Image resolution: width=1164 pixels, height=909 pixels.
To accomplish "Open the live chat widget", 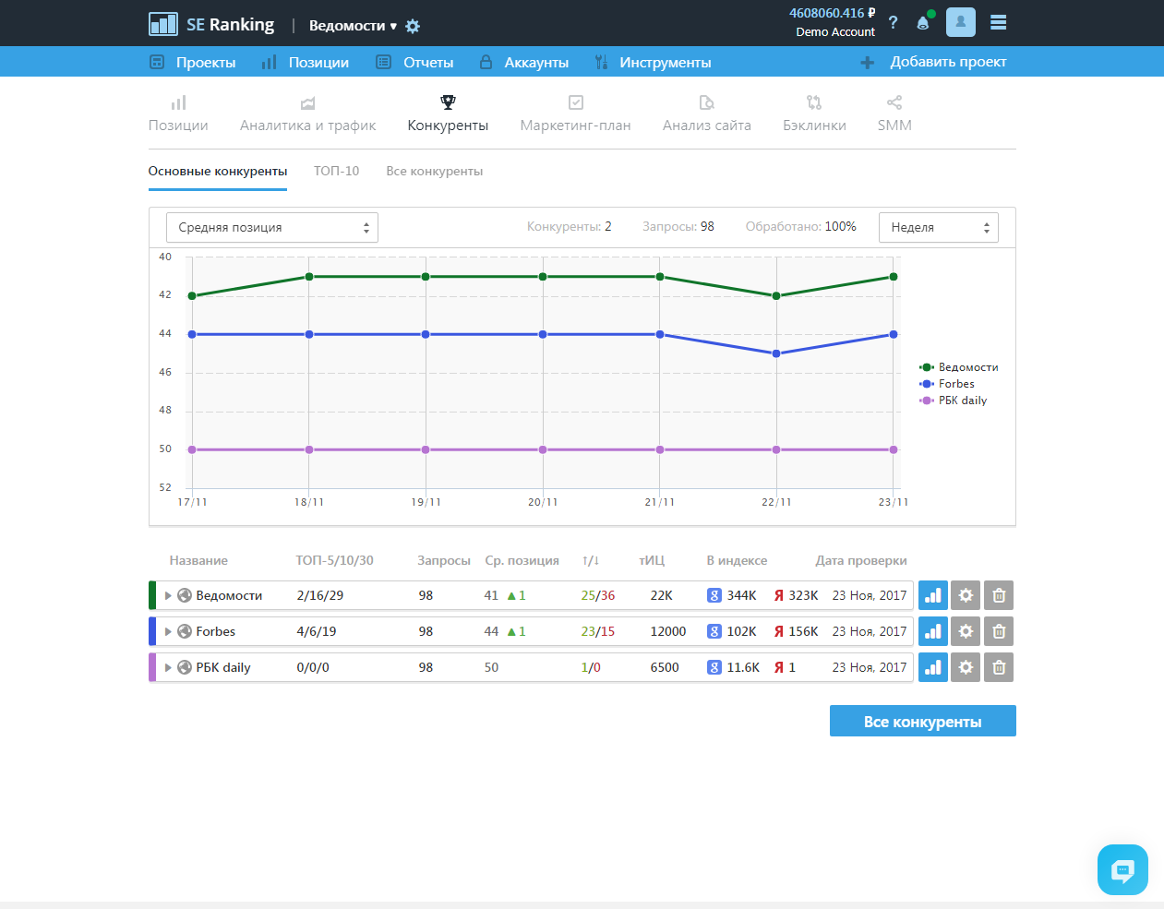I will coord(1122,869).
